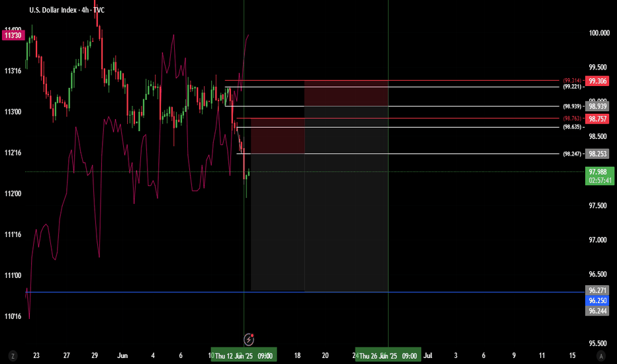Select the red 99.306 price label
Image resolution: width=617 pixels, height=364 pixels.
tap(597, 81)
